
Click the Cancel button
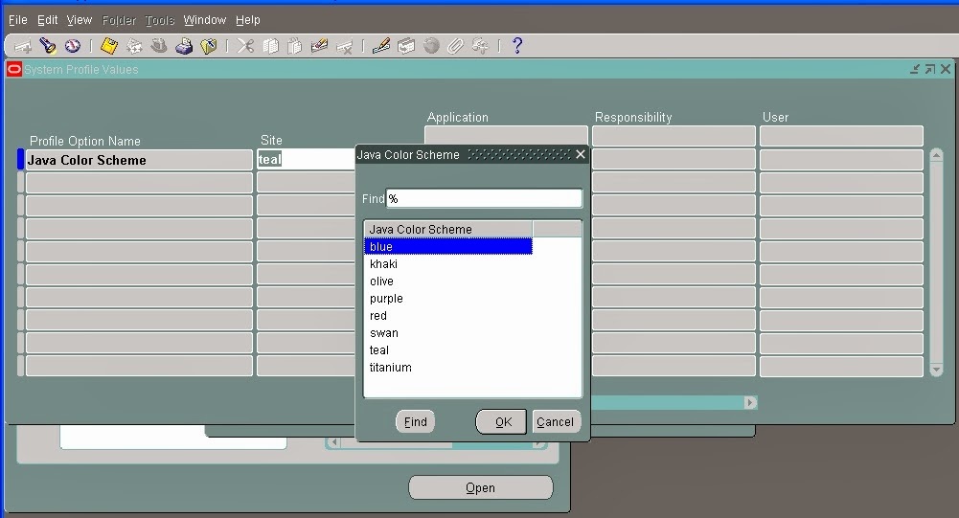(x=556, y=422)
